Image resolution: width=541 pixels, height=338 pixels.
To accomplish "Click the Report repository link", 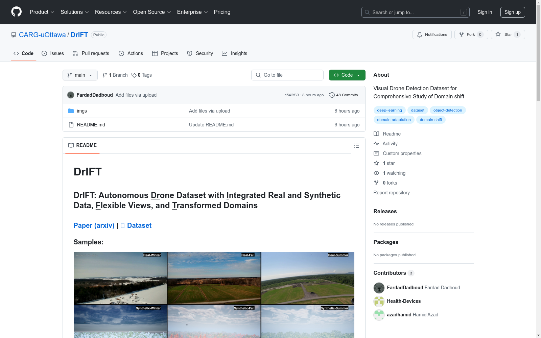I will (x=392, y=193).
